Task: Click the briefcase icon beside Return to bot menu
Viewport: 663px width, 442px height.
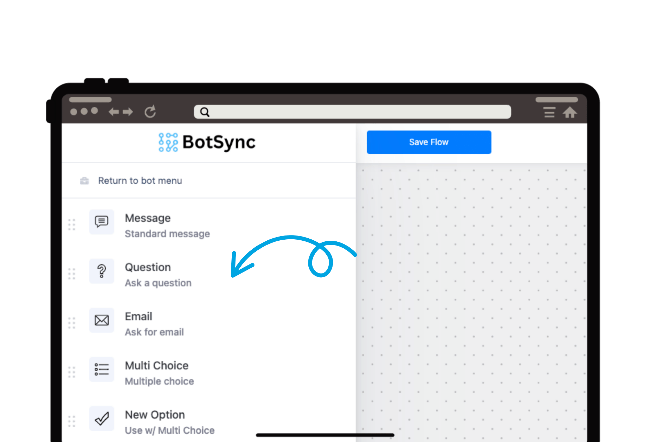Action: (84, 181)
